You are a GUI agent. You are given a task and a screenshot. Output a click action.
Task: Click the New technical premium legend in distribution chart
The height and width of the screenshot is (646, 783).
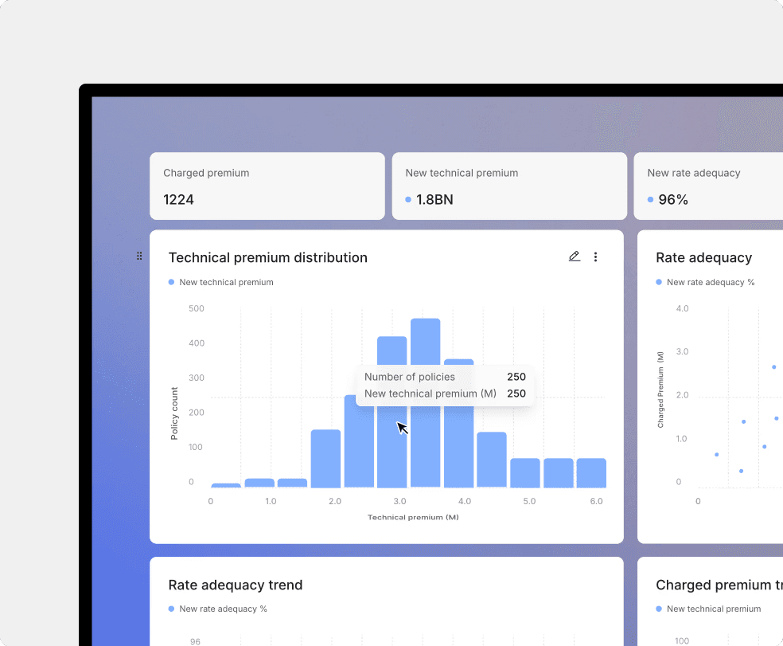tap(220, 282)
